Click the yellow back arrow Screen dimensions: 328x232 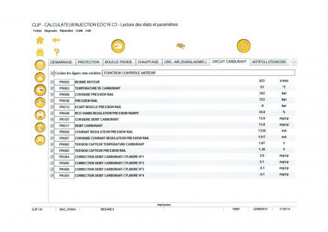click(x=56, y=40)
